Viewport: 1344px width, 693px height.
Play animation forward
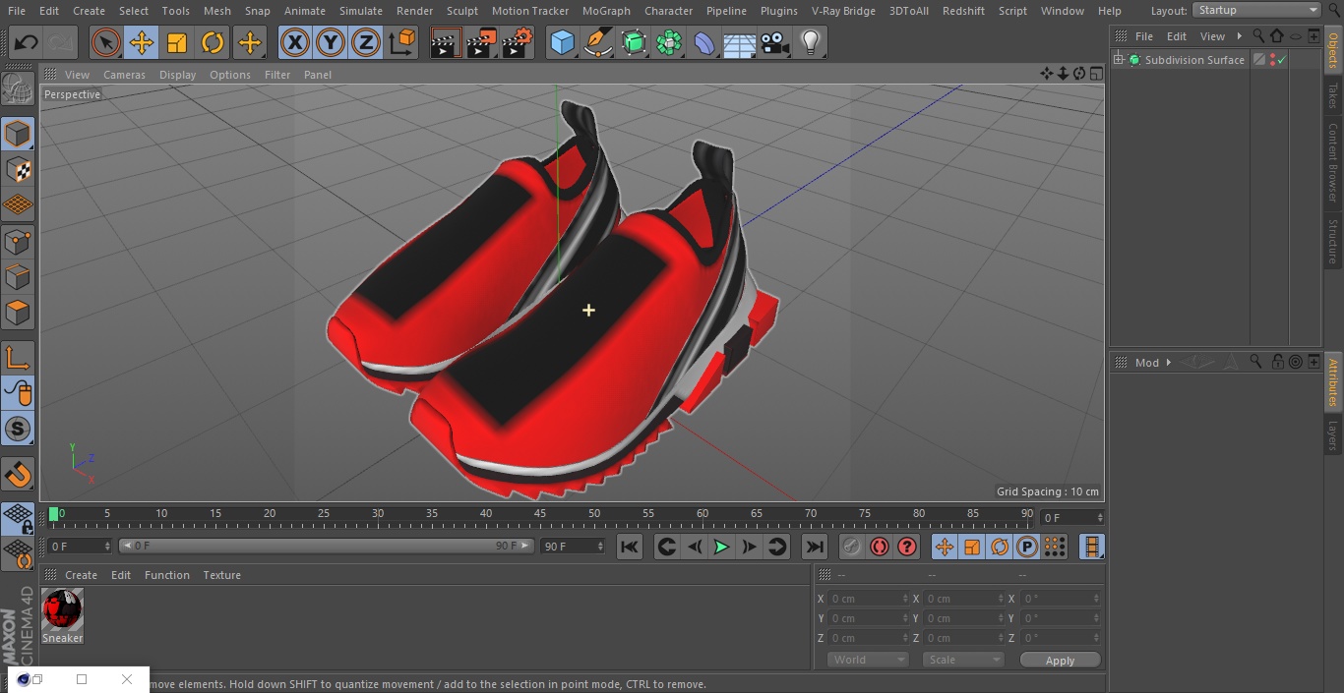point(721,547)
